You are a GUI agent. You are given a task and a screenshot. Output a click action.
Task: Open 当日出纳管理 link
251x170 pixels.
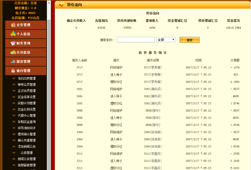[26, 78]
